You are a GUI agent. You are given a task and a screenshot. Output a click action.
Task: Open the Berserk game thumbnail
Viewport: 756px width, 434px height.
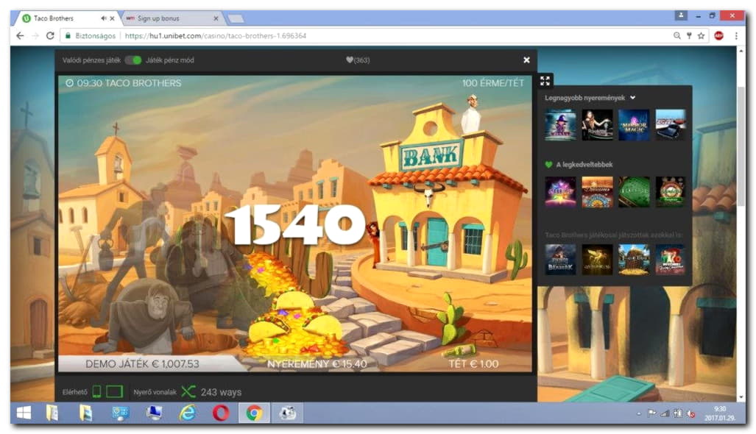560,260
